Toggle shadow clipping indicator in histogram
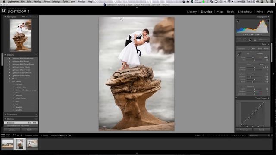The image size is (276, 155). pyautogui.click(x=238, y=21)
